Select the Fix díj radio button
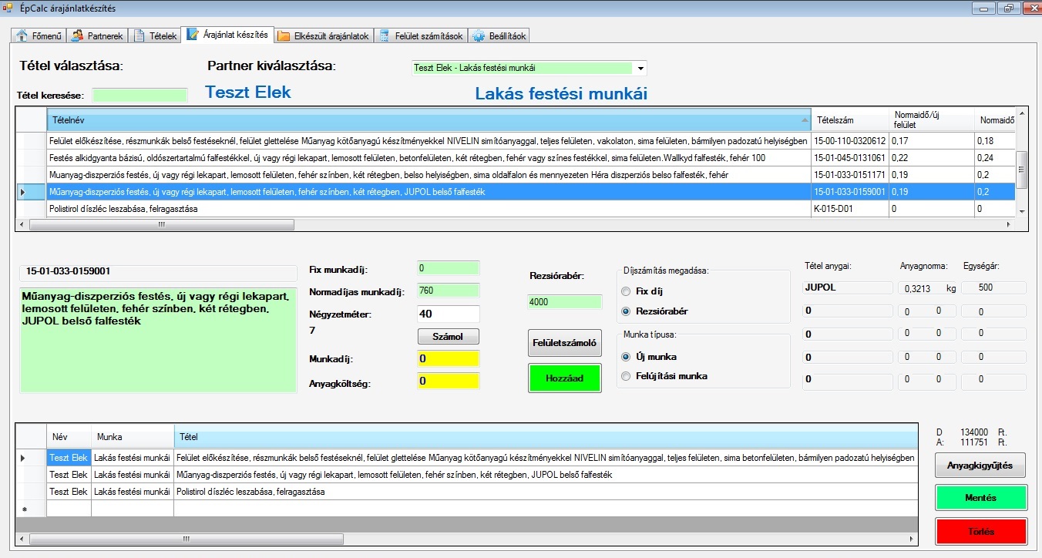 627,291
